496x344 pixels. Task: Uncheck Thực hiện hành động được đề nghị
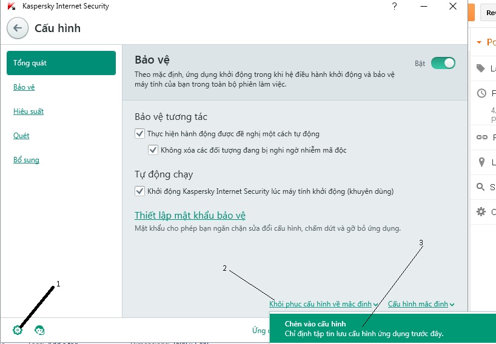point(139,133)
